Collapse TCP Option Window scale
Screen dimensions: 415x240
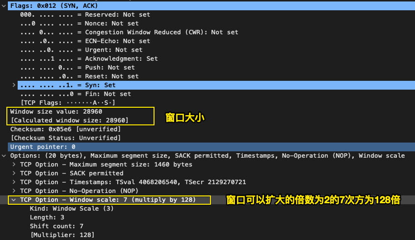(x=14, y=200)
